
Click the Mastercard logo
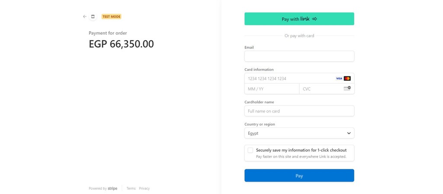pyautogui.click(x=347, y=79)
